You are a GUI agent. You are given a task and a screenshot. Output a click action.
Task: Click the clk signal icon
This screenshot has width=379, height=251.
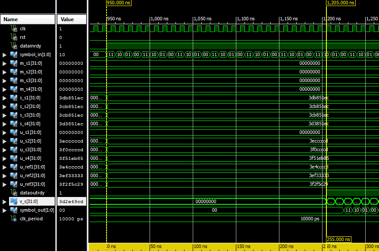point(14,29)
